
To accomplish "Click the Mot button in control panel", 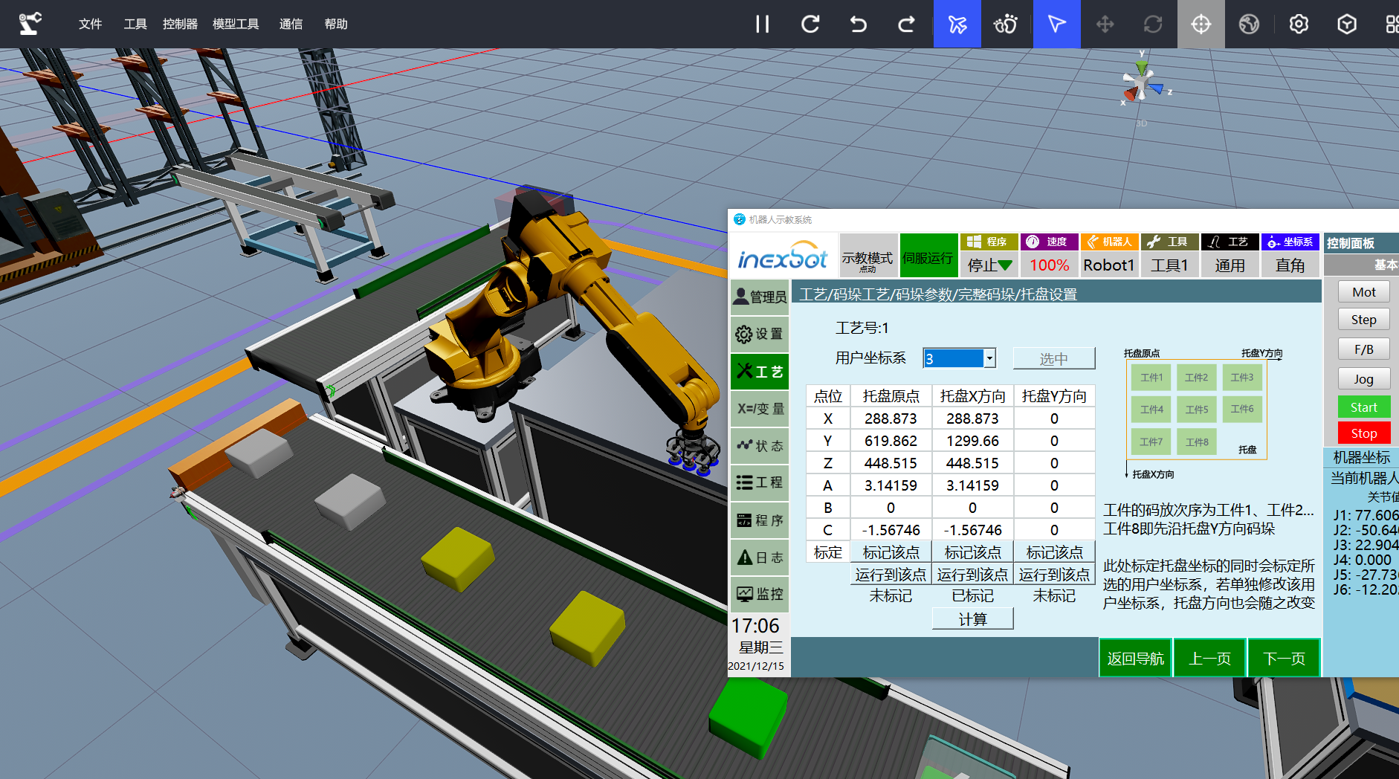I will pyautogui.click(x=1363, y=292).
